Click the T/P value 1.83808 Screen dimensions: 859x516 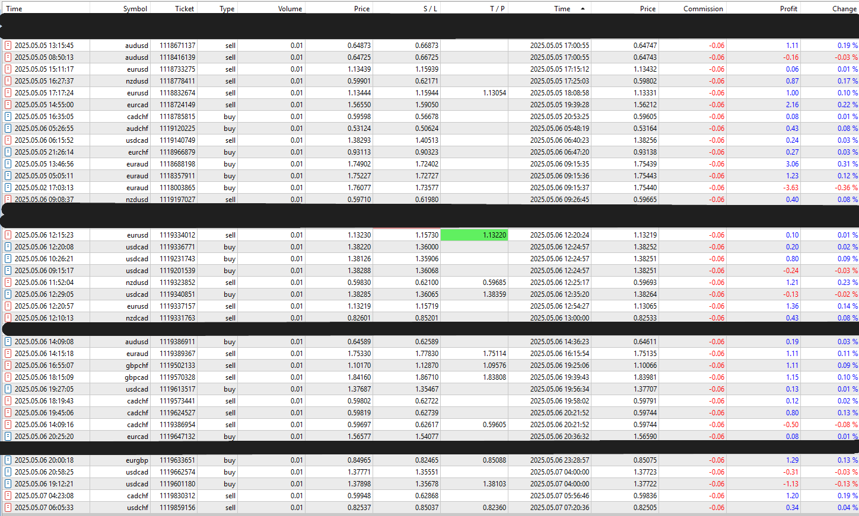pyautogui.click(x=494, y=377)
